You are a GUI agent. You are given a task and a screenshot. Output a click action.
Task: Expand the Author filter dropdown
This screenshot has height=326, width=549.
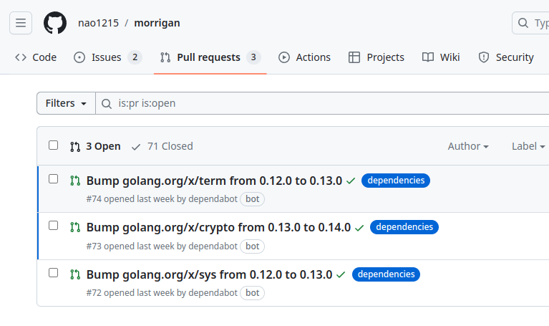[468, 146]
